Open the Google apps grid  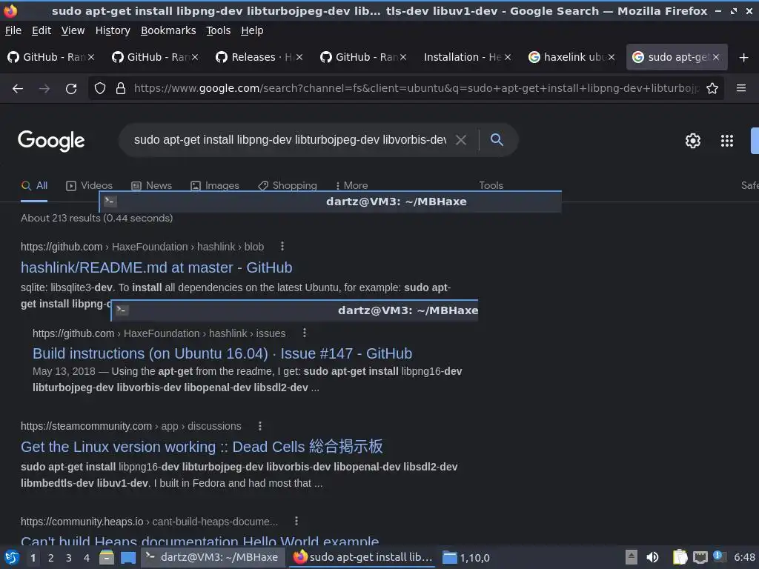click(727, 141)
